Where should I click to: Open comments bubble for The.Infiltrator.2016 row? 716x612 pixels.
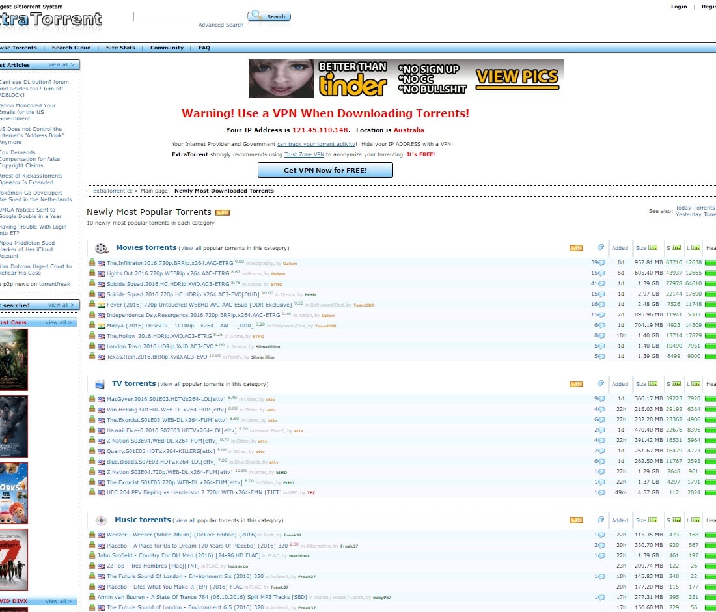602,263
